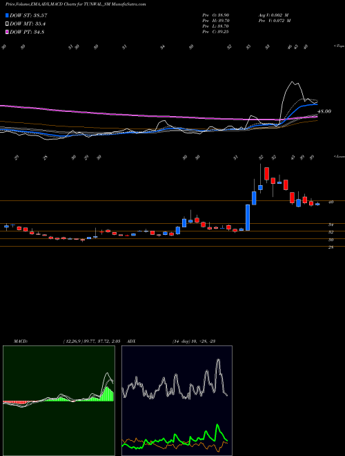The height and width of the screenshot is (456, 345).
Task: Click the Prev H value text
Action: 216,21
